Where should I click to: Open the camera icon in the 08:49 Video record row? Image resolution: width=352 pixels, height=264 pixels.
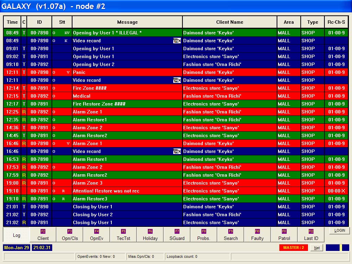tap(177, 41)
